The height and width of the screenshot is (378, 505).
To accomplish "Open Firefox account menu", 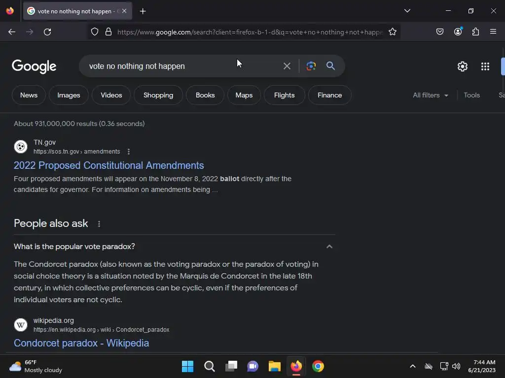I will pos(458,32).
